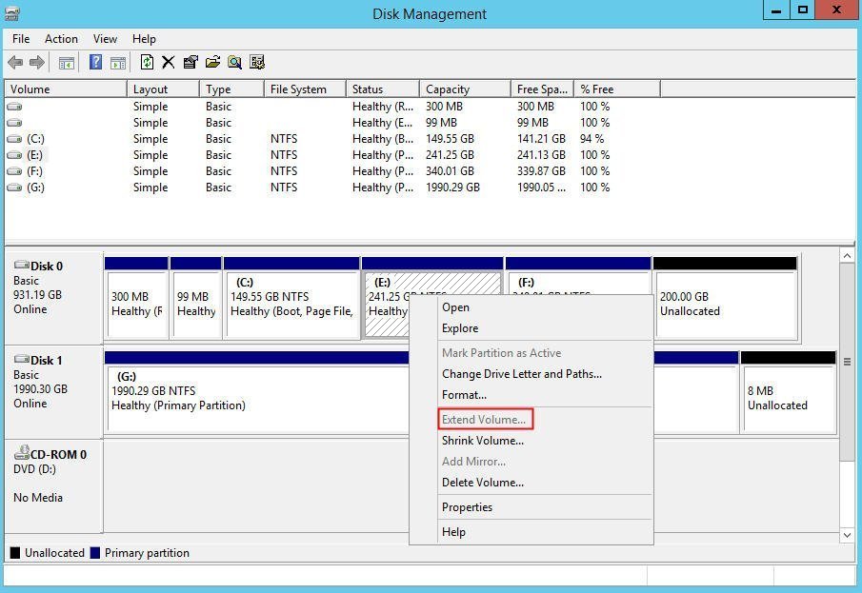Select Format in the context menu
Image resolution: width=862 pixels, height=593 pixels.
coord(464,395)
